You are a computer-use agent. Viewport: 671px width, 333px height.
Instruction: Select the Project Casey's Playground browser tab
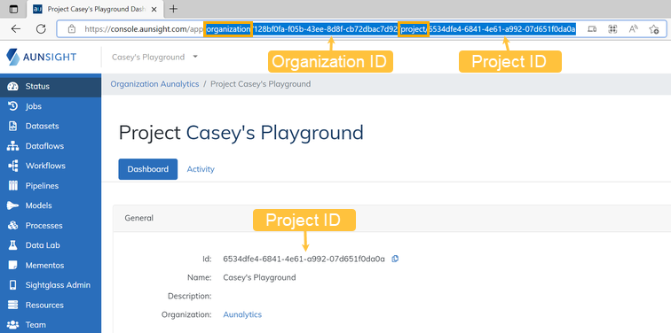pyautogui.click(x=95, y=9)
